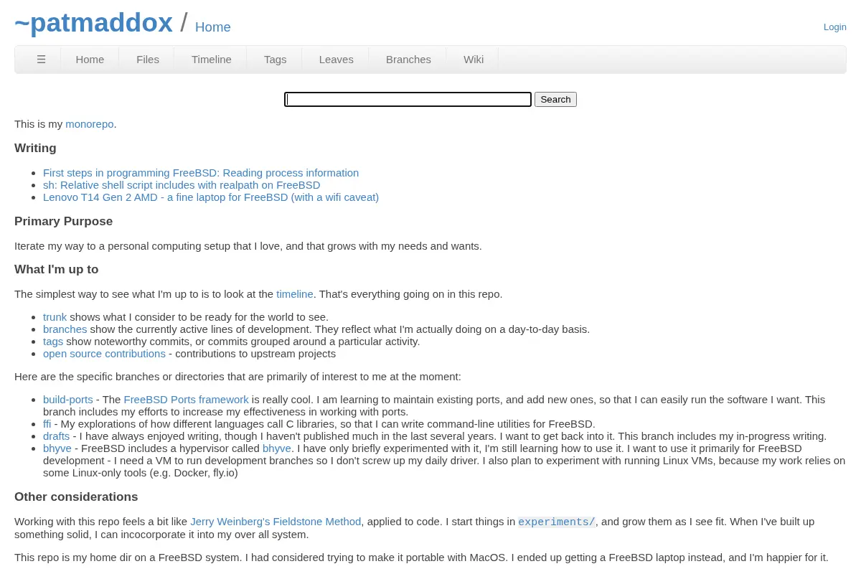Open the build-ports branch link
This screenshot has height=574, width=861.
pyautogui.click(x=68, y=400)
